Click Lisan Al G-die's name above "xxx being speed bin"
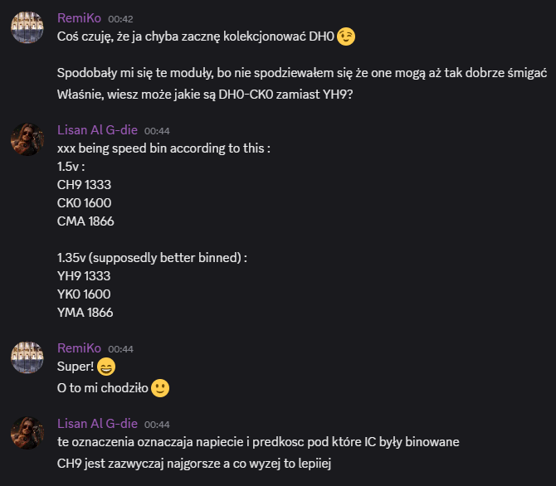 click(x=97, y=129)
